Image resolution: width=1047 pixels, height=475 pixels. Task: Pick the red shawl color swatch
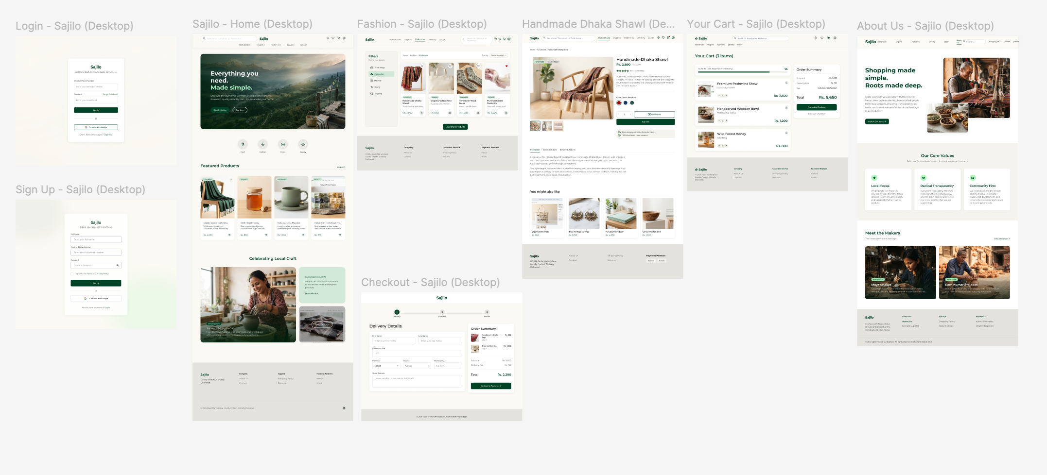pos(619,102)
